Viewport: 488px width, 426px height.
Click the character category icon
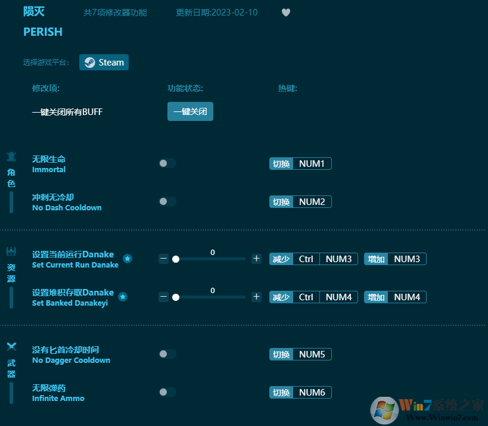(x=11, y=157)
